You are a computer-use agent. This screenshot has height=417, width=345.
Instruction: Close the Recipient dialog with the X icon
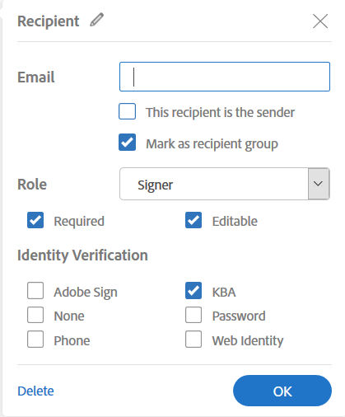(x=320, y=21)
